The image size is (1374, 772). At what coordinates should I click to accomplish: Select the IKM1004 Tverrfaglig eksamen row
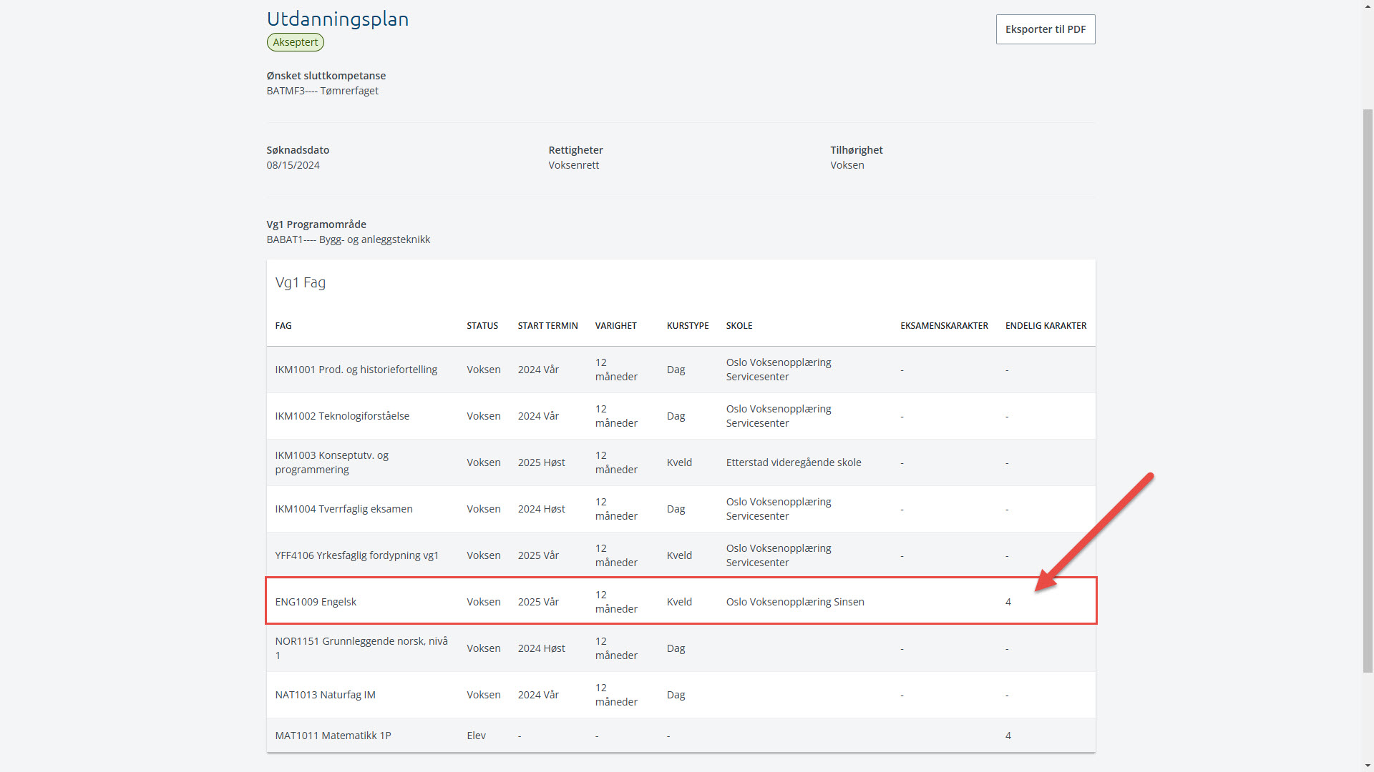coord(343,509)
